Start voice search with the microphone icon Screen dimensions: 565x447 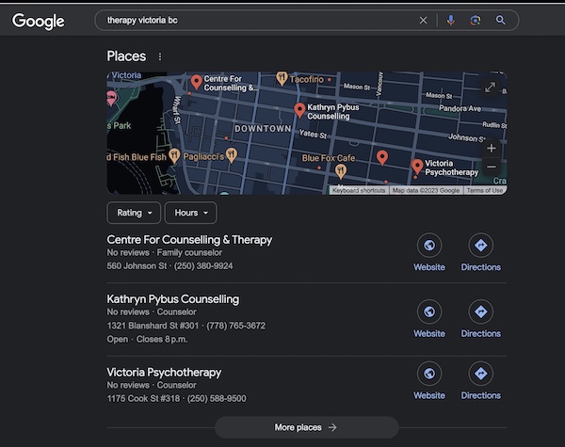[450, 20]
